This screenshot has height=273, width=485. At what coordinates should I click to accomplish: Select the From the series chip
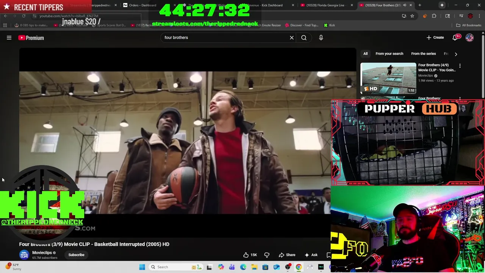[423, 54]
